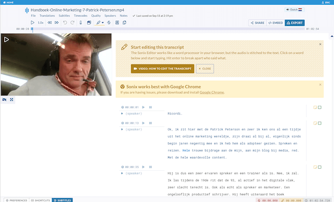This screenshot has height=202, width=334.
Task: Click the redo arrow icon
Action: point(73,22)
